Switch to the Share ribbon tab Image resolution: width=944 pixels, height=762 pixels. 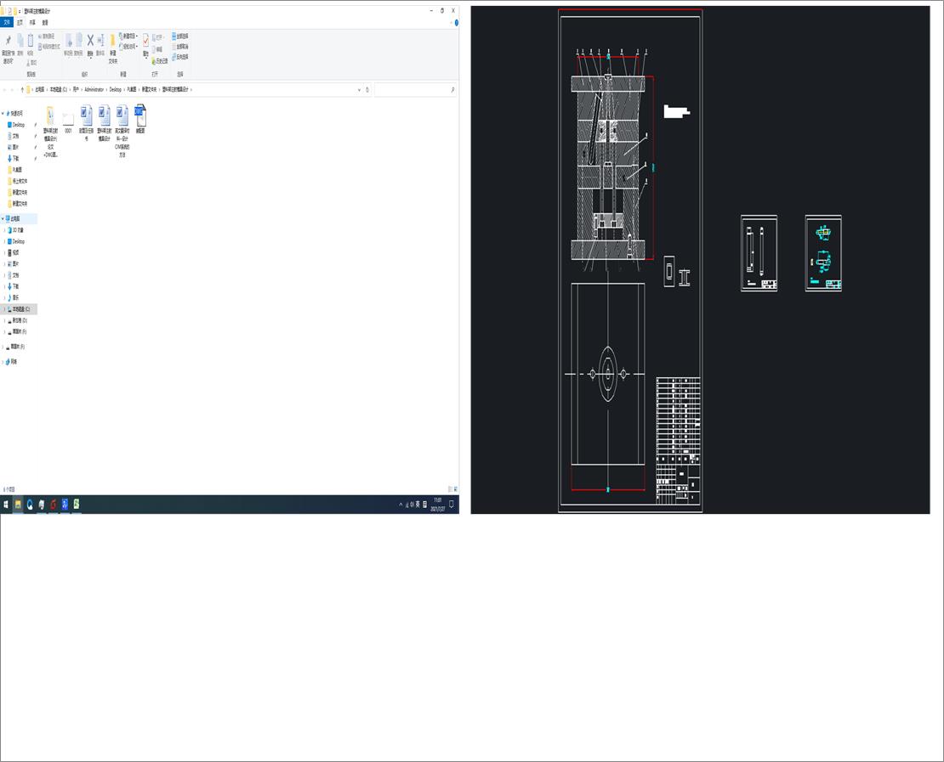tap(32, 22)
